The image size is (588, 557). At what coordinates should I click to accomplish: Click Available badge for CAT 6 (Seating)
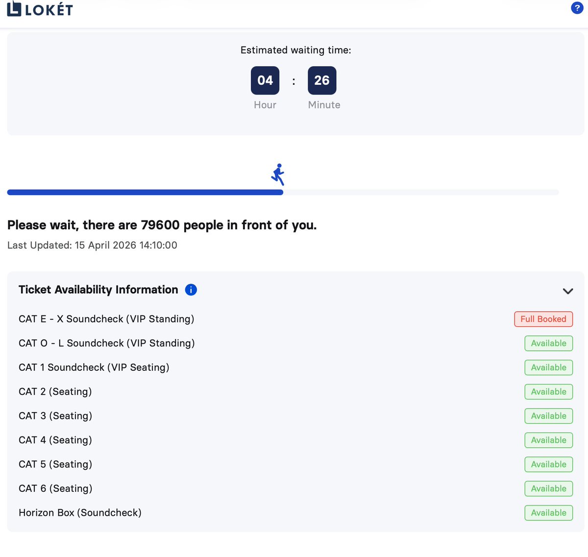click(x=548, y=488)
